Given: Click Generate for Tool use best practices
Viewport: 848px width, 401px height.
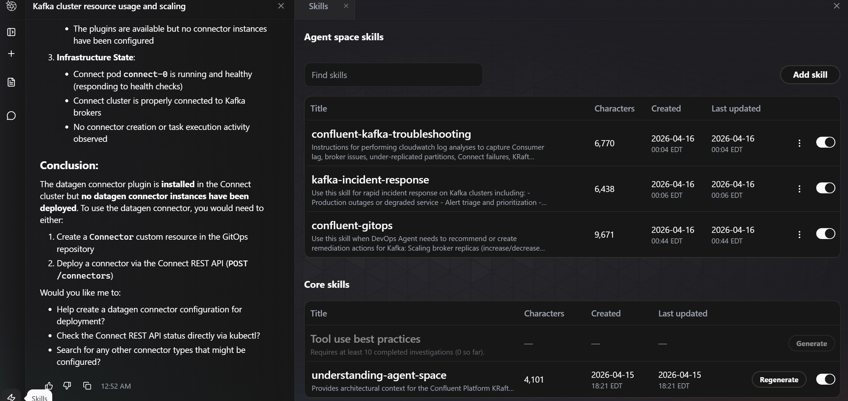Looking at the screenshot, I should pos(811,343).
